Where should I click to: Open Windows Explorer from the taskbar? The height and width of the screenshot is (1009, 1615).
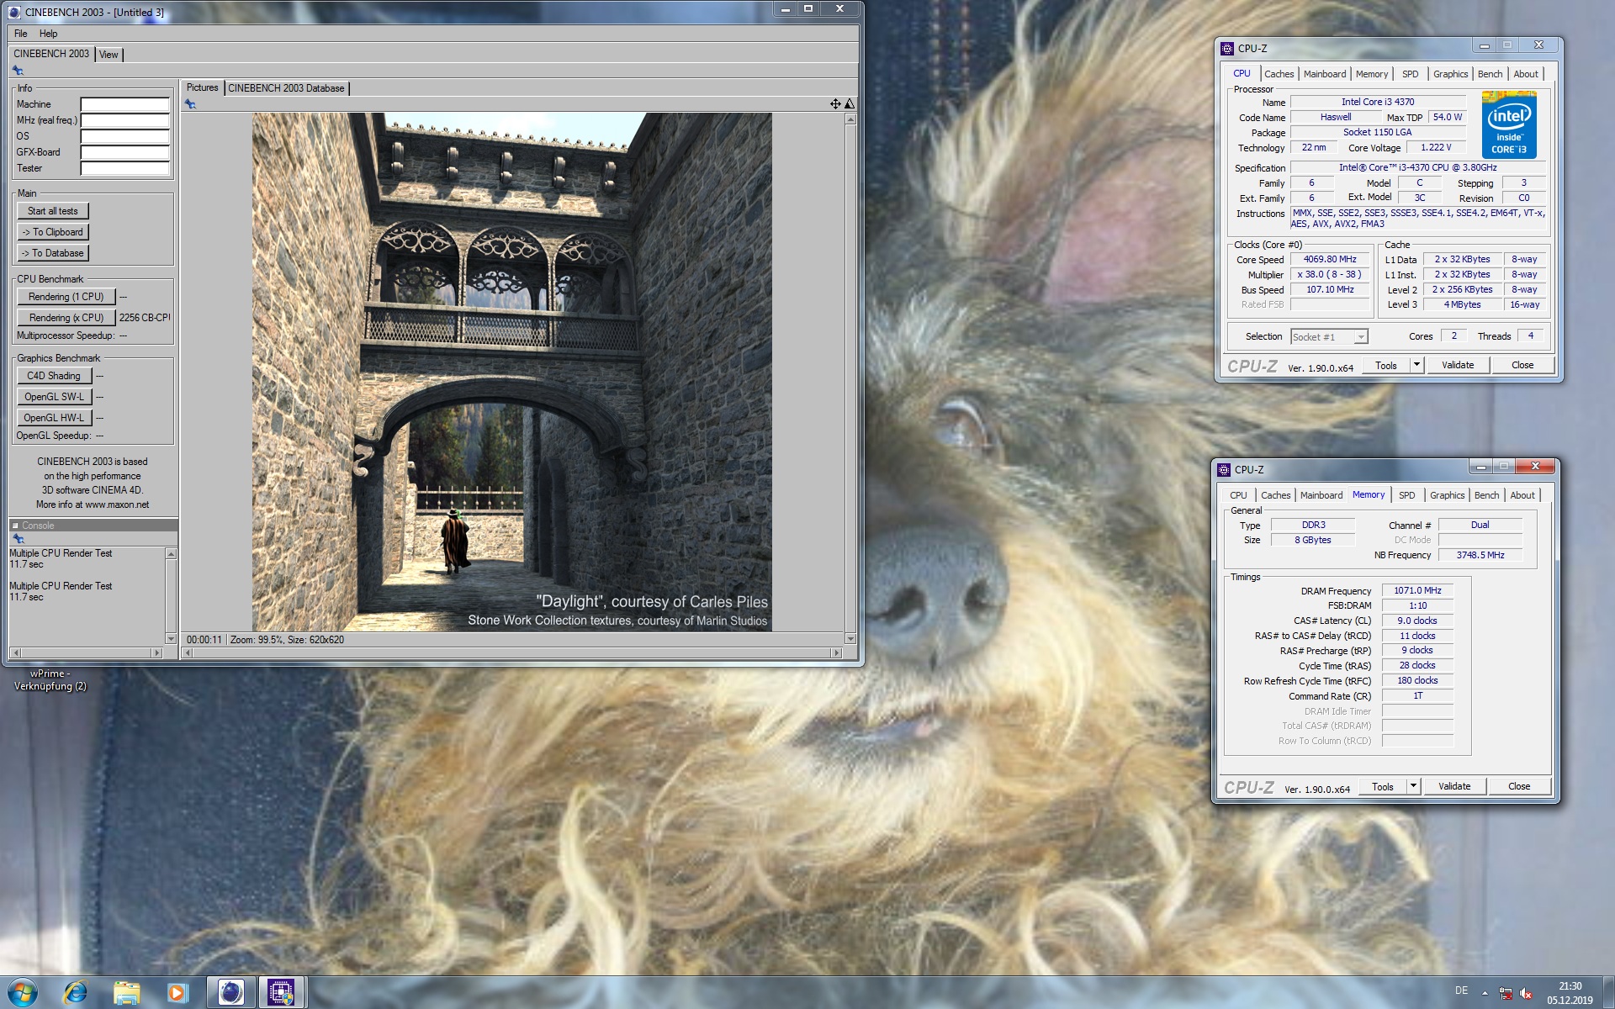coord(127,993)
